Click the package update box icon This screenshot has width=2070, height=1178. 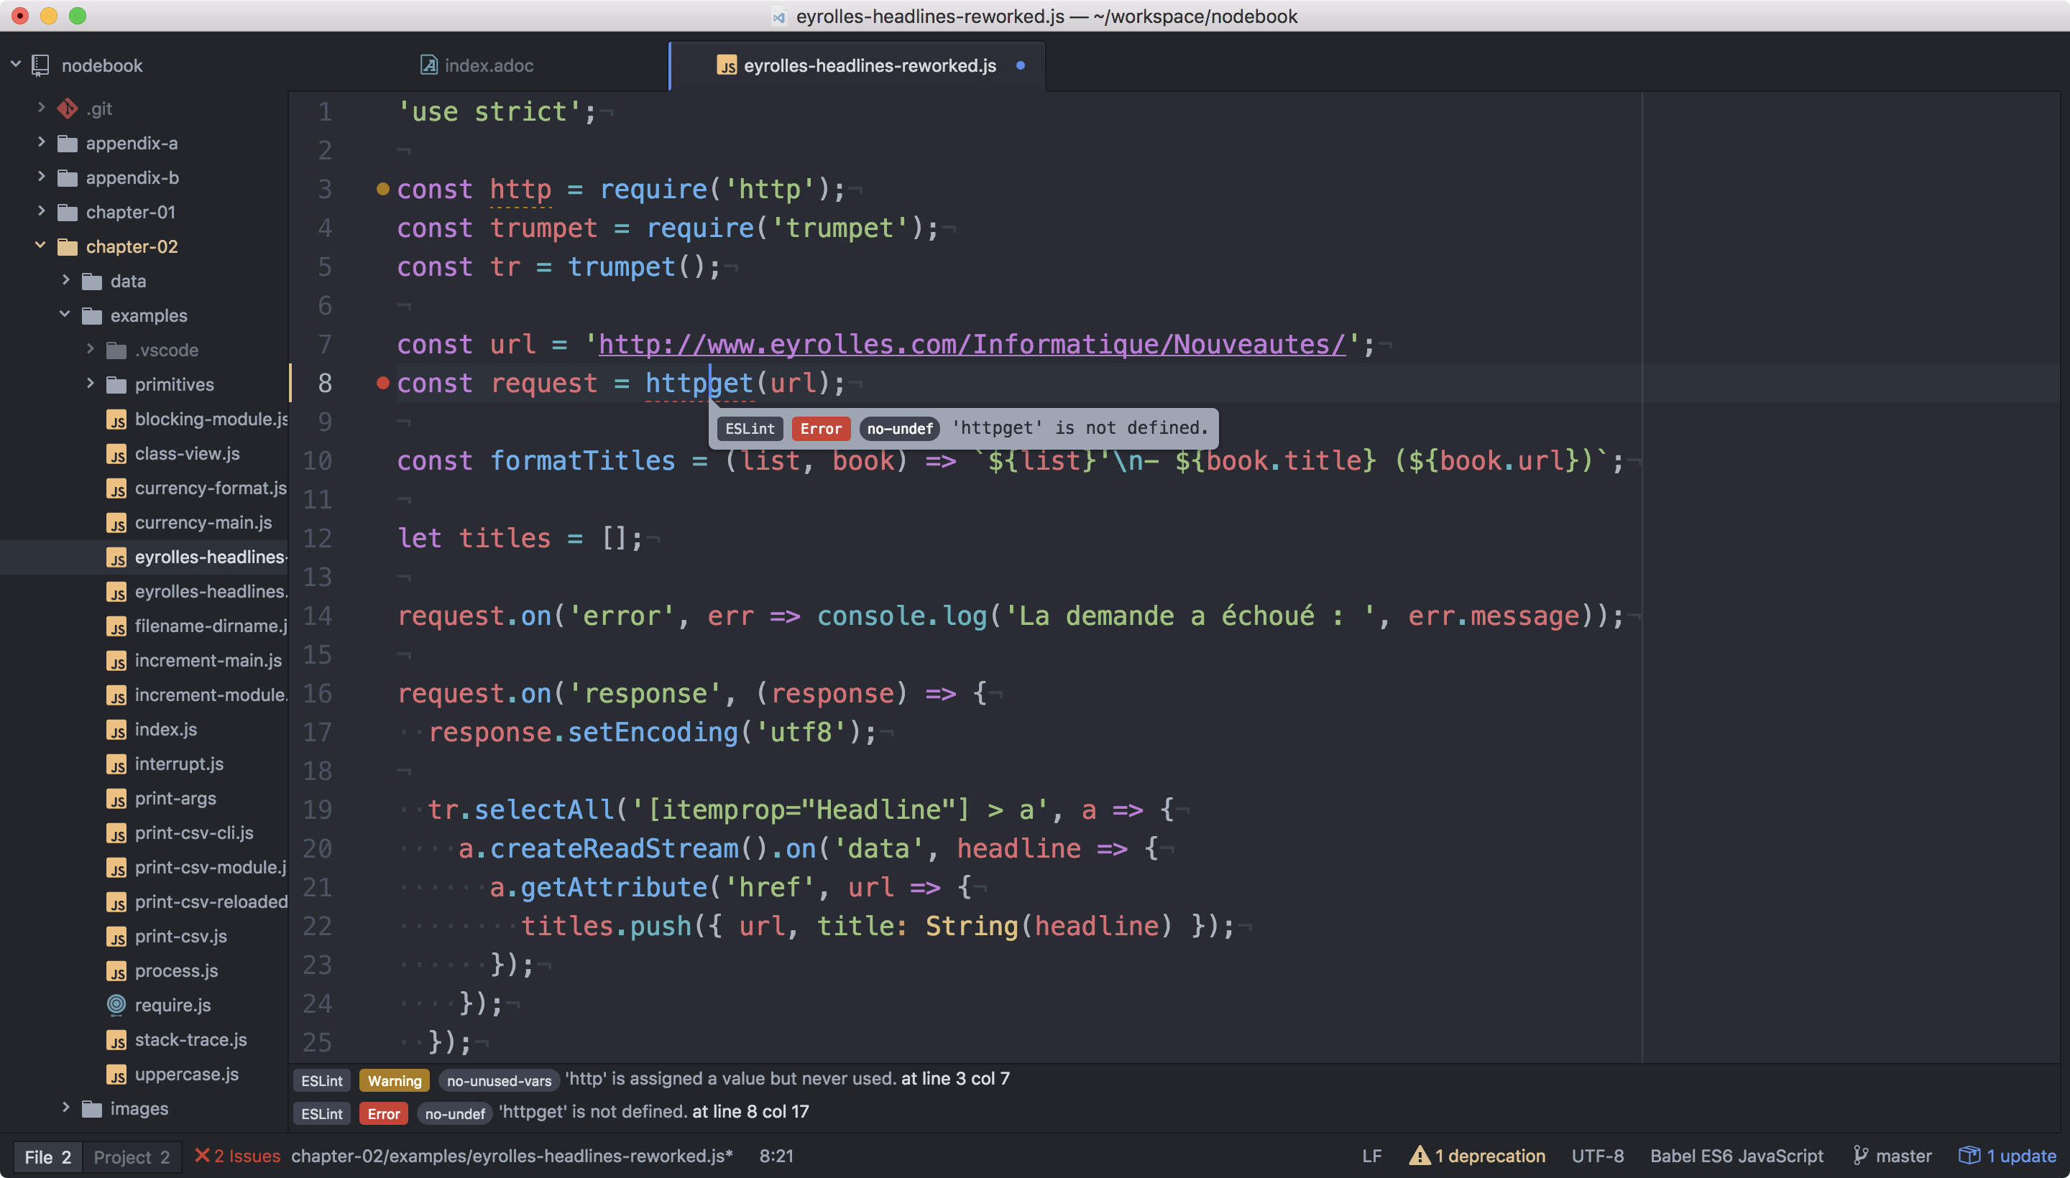tap(1969, 1156)
